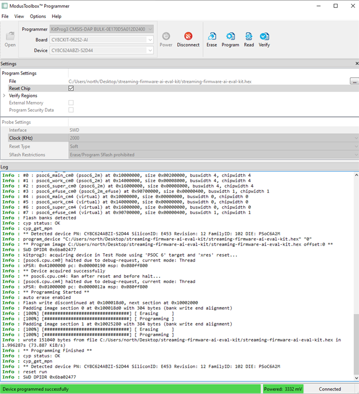
Task: Click the Power button icon
Action: pyautogui.click(x=166, y=36)
